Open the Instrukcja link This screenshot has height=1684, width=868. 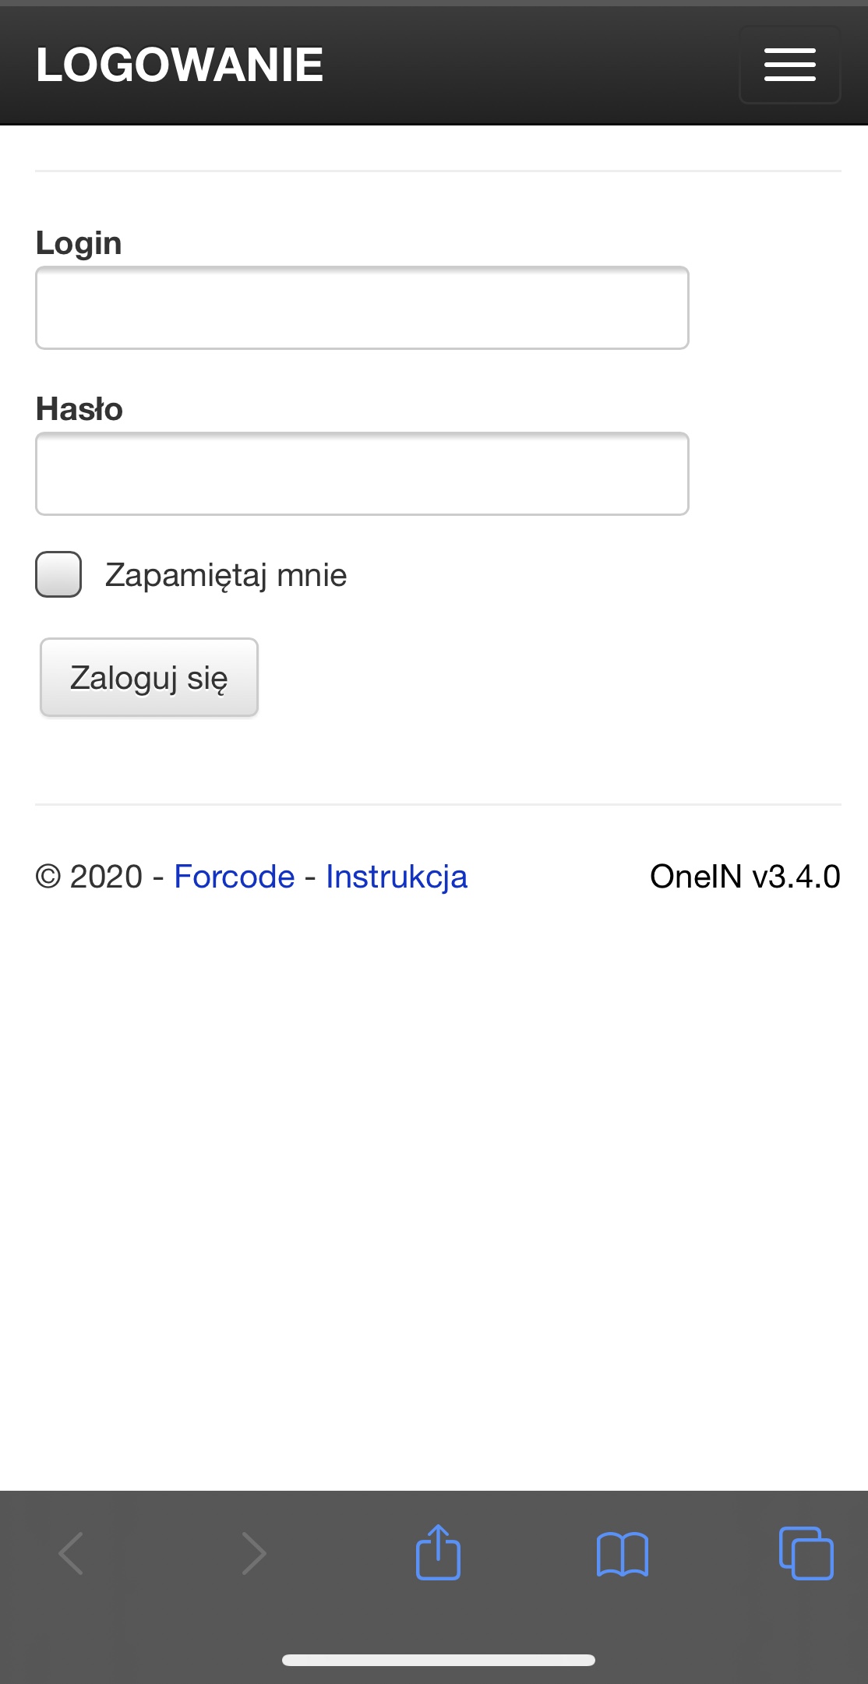397,877
